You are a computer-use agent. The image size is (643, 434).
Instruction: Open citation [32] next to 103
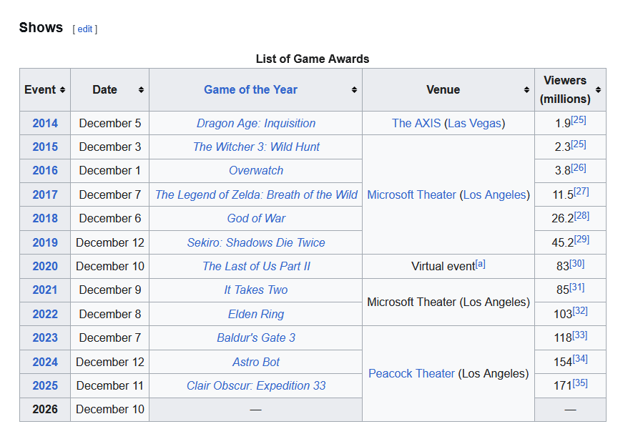580,312
